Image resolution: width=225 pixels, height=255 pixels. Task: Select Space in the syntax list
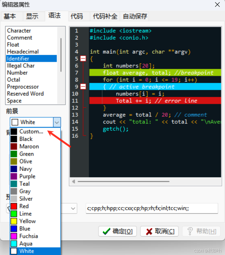pyautogui.click(x=31, y=101)
